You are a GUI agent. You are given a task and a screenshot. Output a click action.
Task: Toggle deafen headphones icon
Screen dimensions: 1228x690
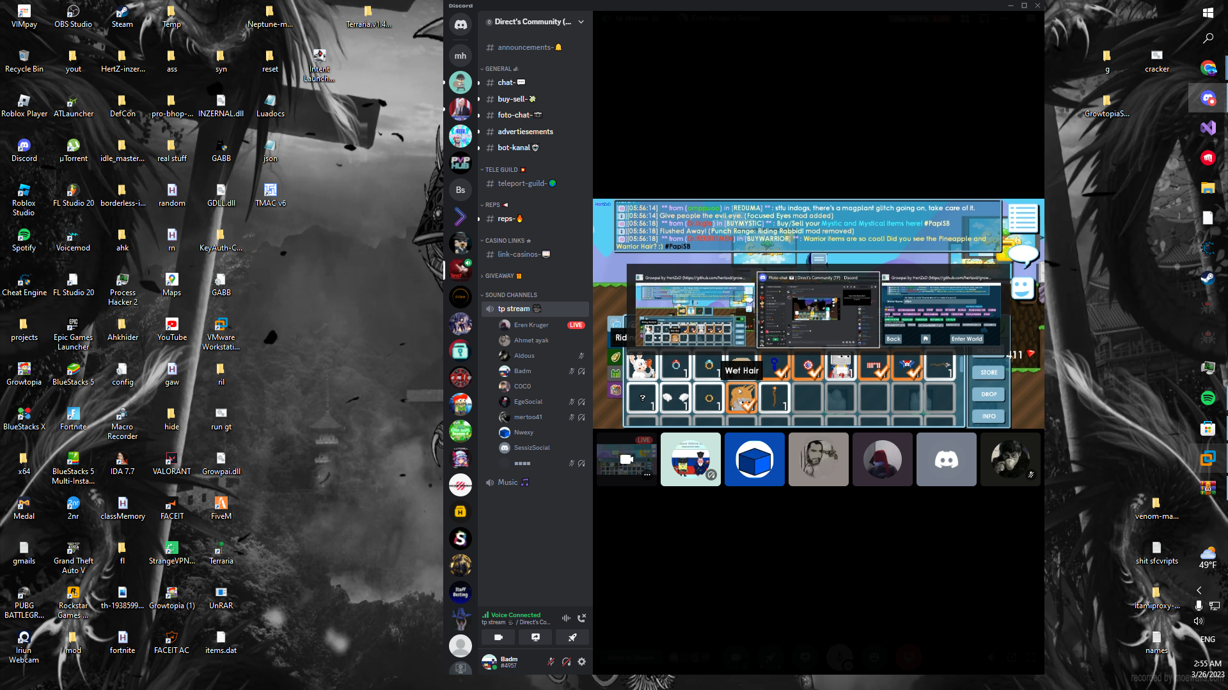[x=566, y=662]
